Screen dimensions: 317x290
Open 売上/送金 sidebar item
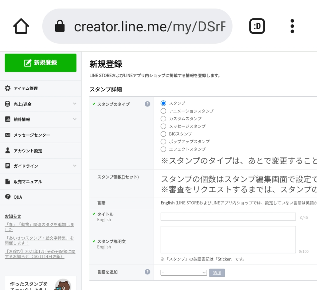pyautogui.click(x=23, y=104)
